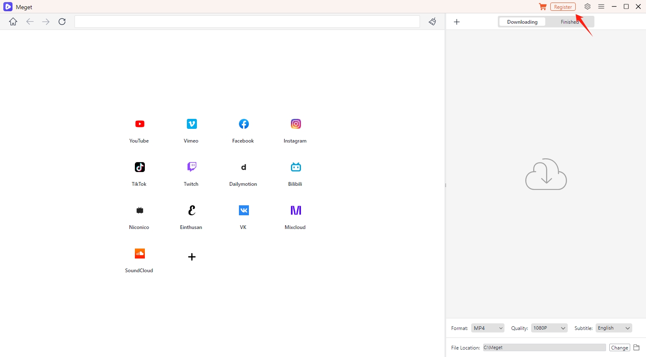Open the Bilibili shortcut icon

[296, 167]
